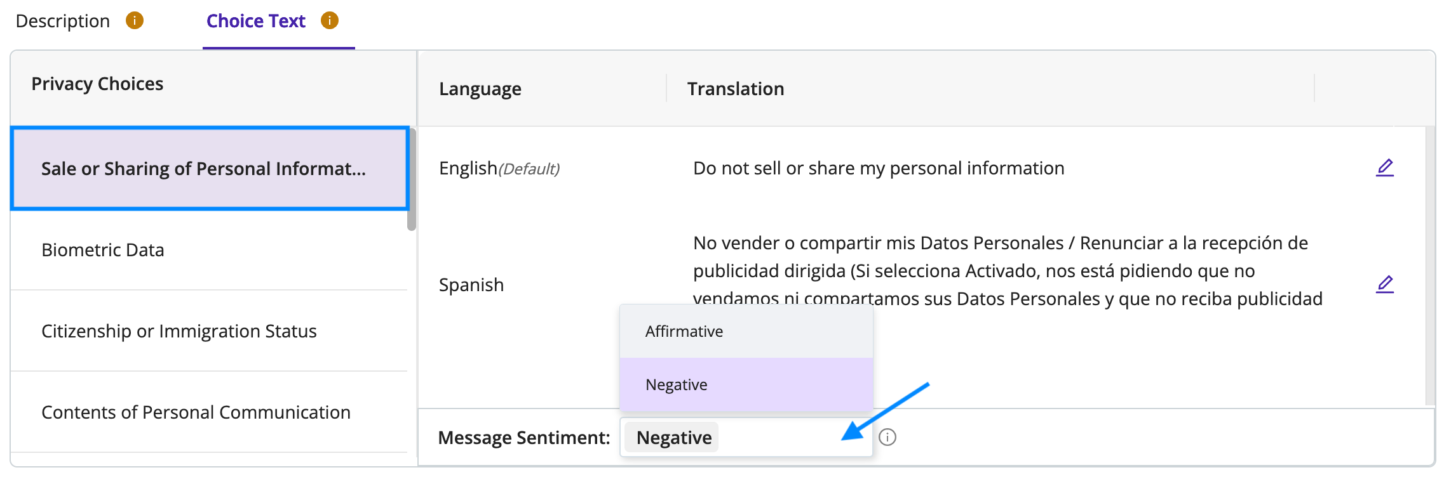
Task: Click the info icon next to Description
Action: pos(134,21)
